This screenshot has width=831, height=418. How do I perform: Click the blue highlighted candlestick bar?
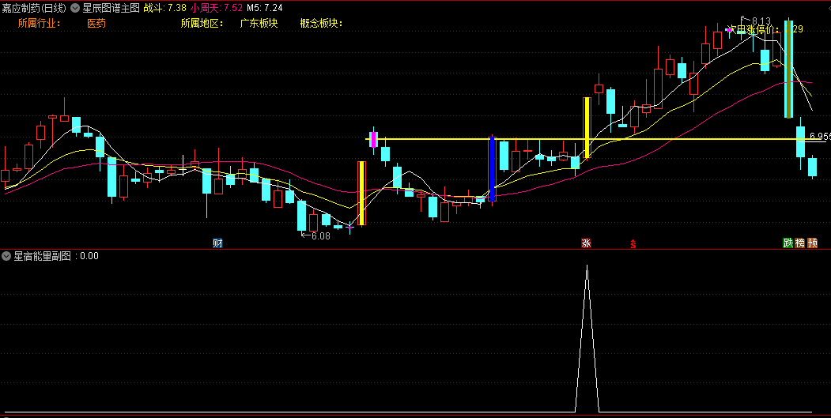point(492,169)
